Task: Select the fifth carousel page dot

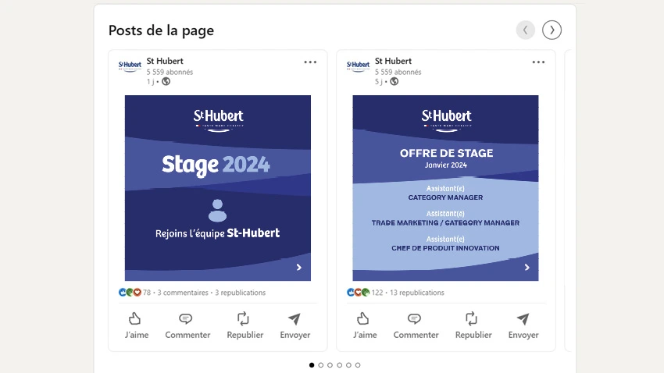Action: 348,365
